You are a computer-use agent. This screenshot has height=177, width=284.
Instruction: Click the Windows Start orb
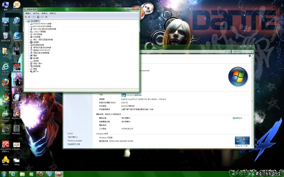pos(4,174)
